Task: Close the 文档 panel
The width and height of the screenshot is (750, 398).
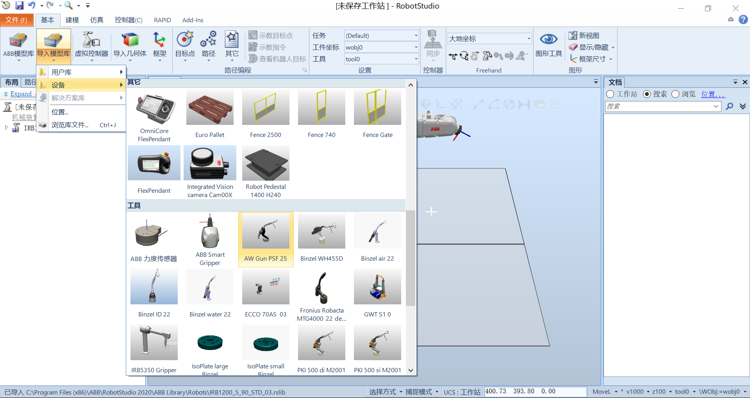Action: [x=745, y=82]
